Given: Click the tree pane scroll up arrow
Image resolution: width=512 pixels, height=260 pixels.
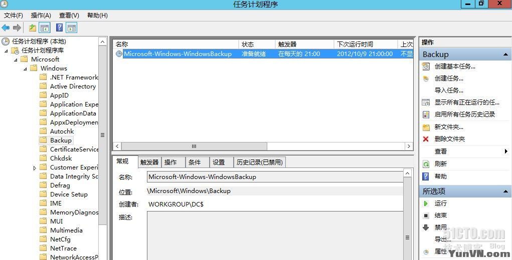Looking at the screenshot, I should 102,41.
